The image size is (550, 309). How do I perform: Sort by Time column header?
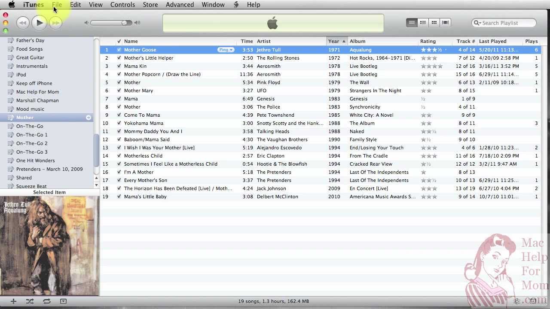pos(246,41)
